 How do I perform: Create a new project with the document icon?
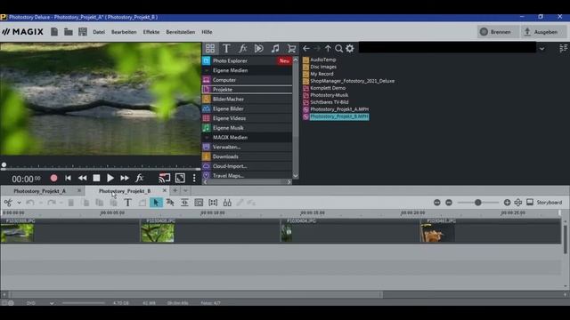(x=54, y=32)
